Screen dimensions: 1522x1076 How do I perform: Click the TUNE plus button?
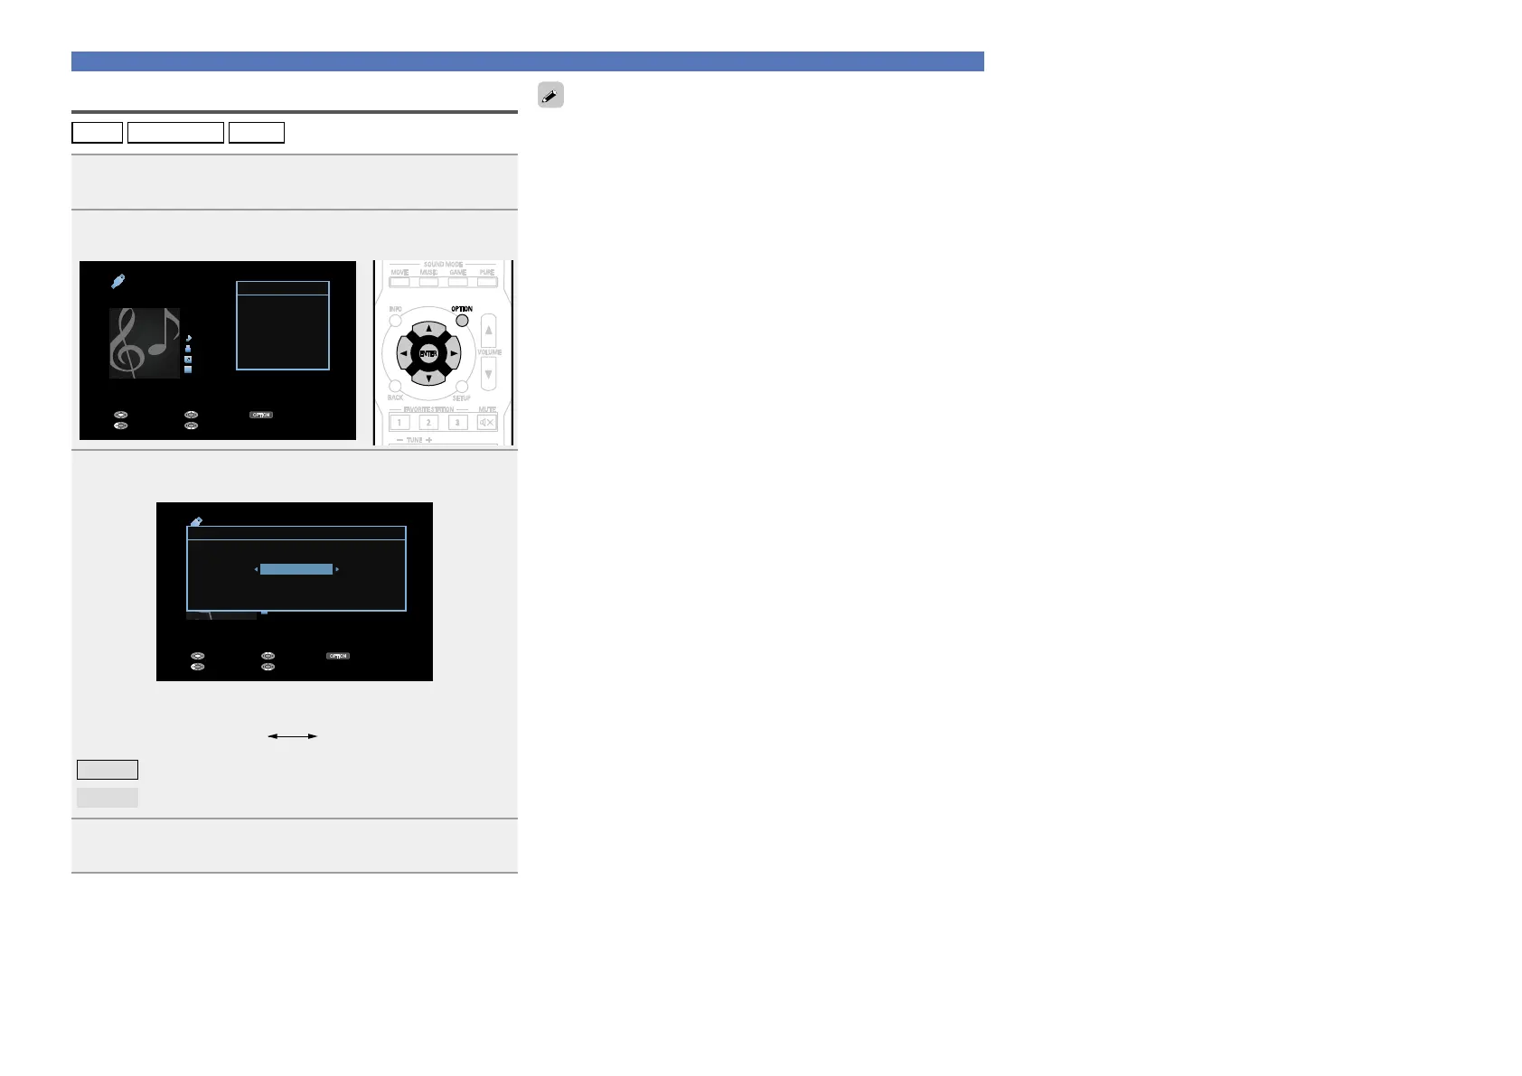point(429,440)
